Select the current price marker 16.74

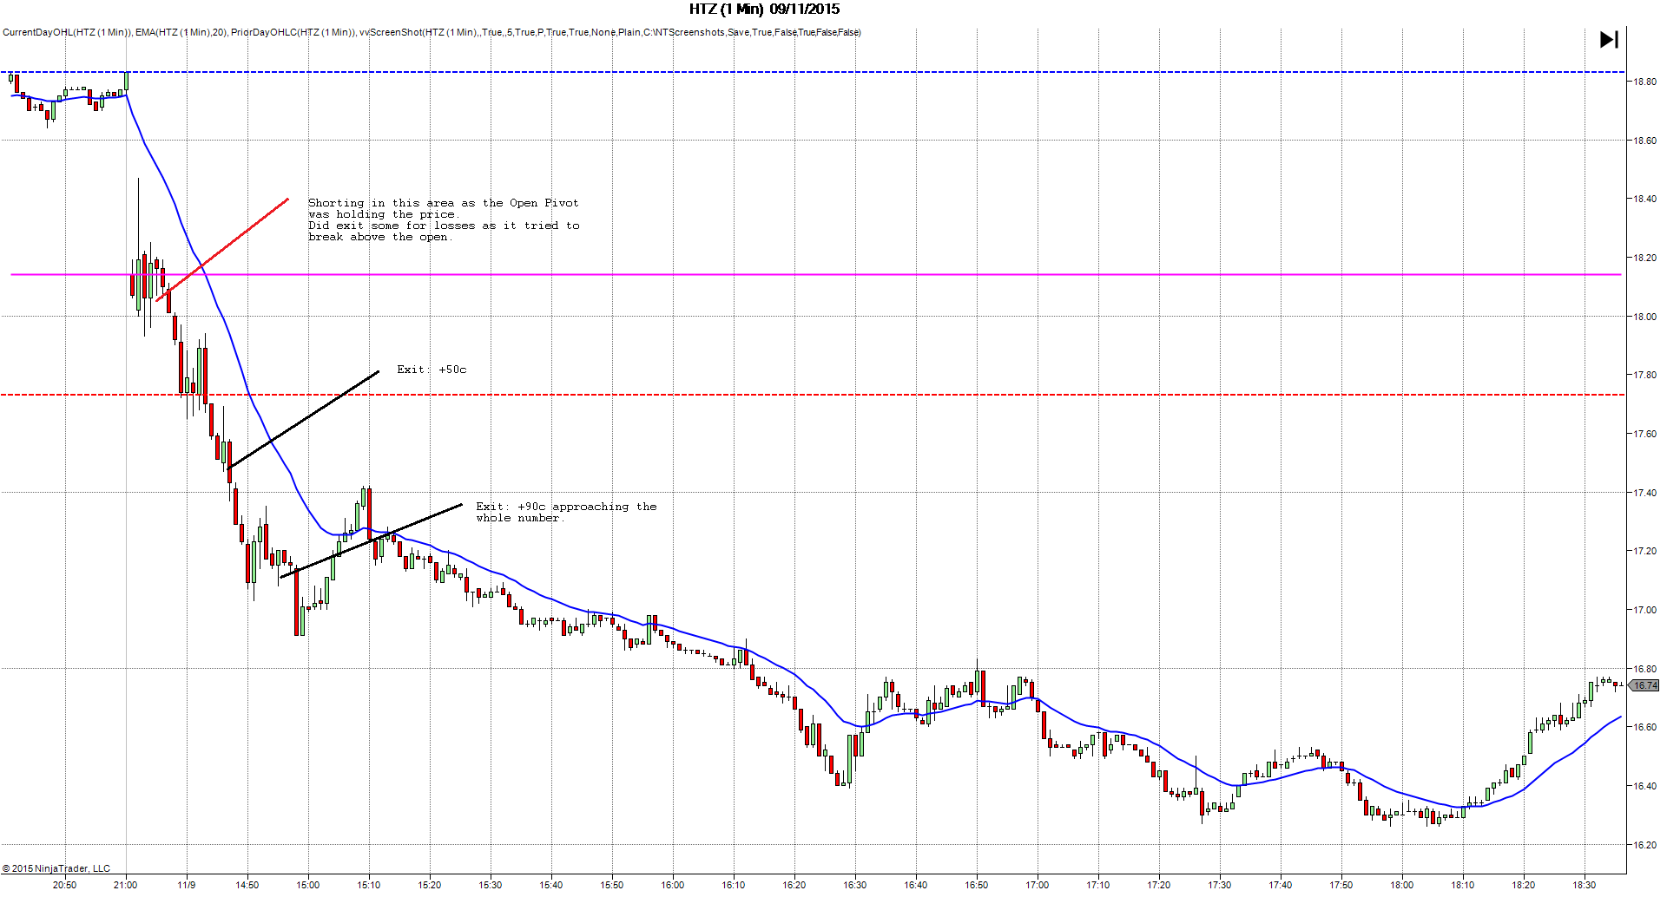click(x=1644, y=685)
